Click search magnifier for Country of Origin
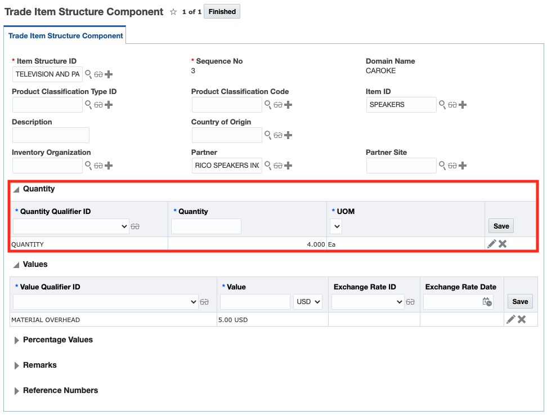 pos(268,135)
